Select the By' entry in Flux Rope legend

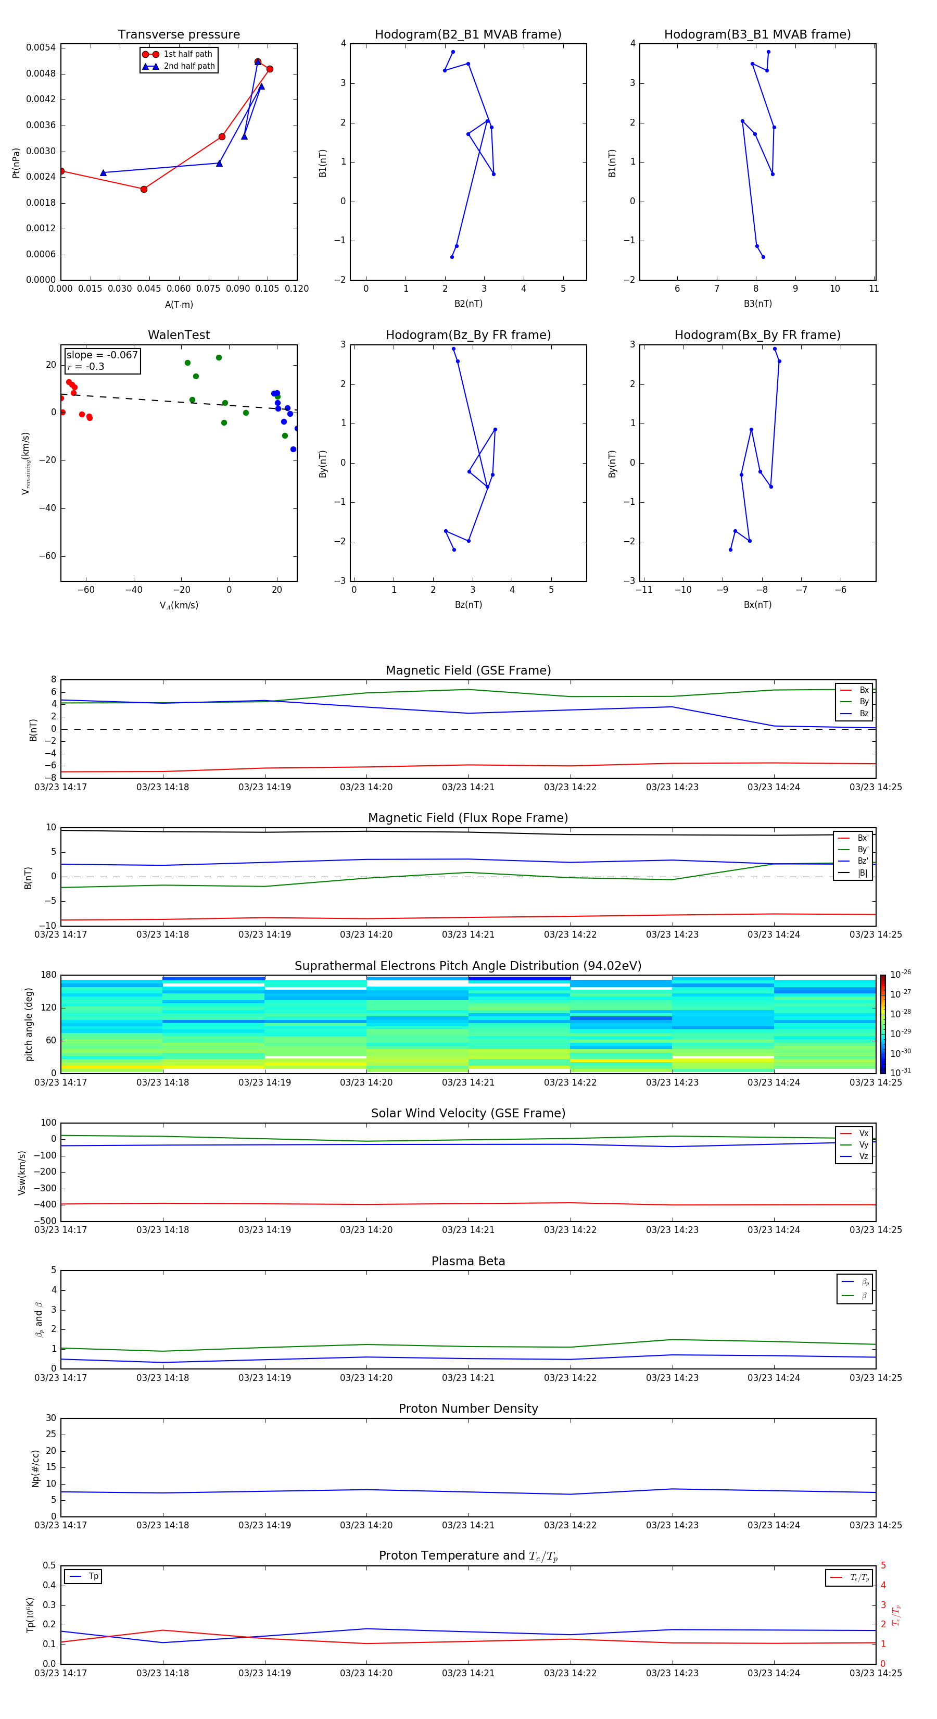tap(854, 850)
